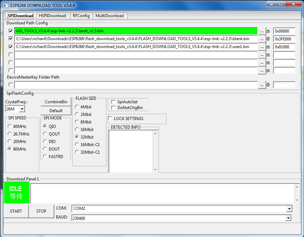
Task: Click the DeviceMasterKey folder path field
Action: [136, 85]
